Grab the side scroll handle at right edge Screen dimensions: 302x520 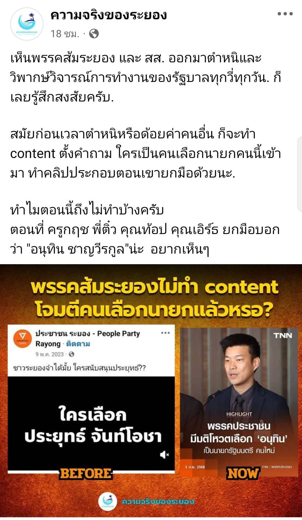pos(299,174)
